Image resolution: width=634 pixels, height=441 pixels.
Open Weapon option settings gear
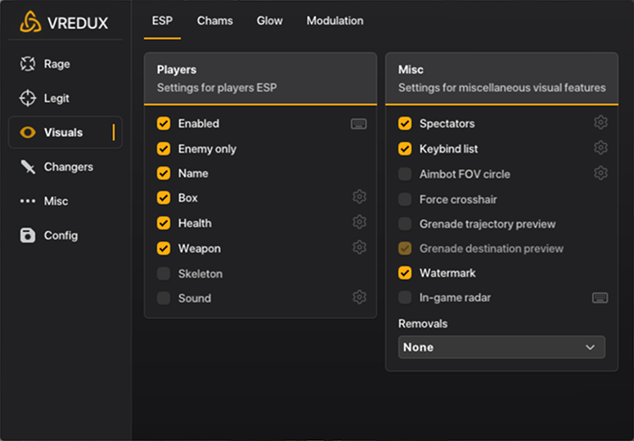click(359, 248)
